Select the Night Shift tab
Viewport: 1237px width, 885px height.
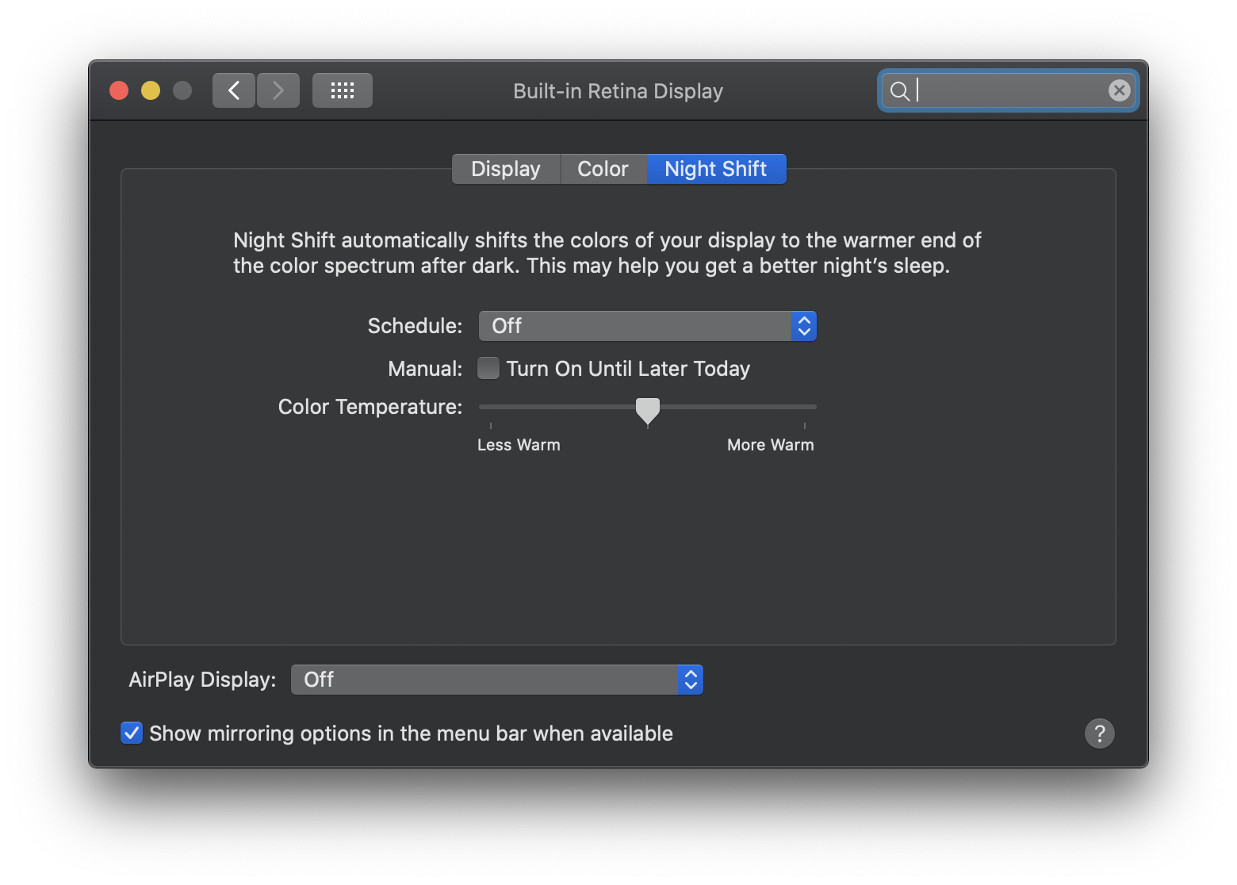click(x=716, y=169)
